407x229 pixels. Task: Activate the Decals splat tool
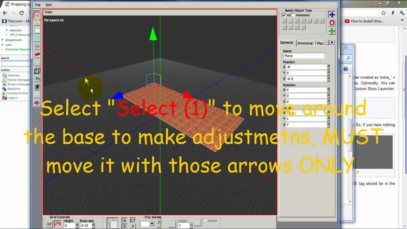[x=37, y=87]
